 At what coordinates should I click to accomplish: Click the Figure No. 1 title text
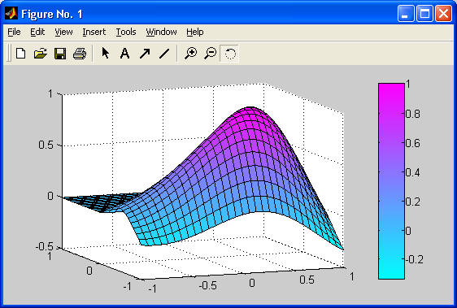(x=52, y=14)
